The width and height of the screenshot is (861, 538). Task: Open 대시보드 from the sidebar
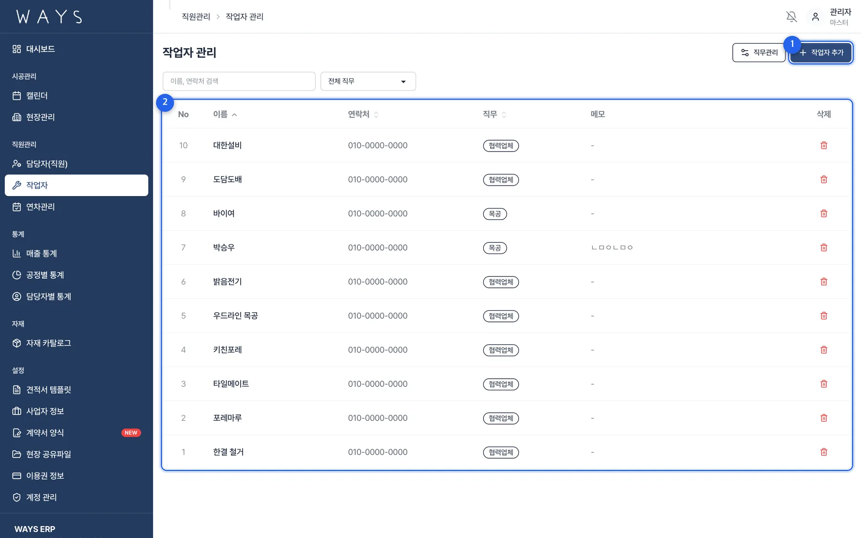[77, 49]
